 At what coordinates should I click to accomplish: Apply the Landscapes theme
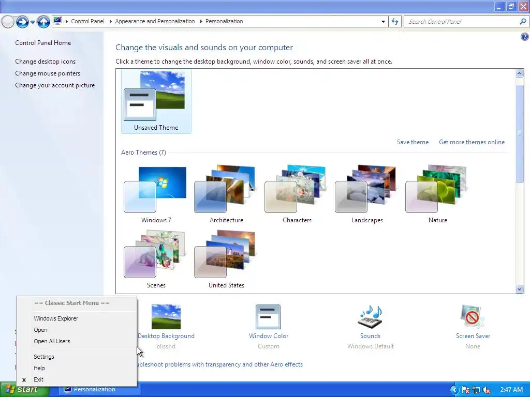click(367, 195)
